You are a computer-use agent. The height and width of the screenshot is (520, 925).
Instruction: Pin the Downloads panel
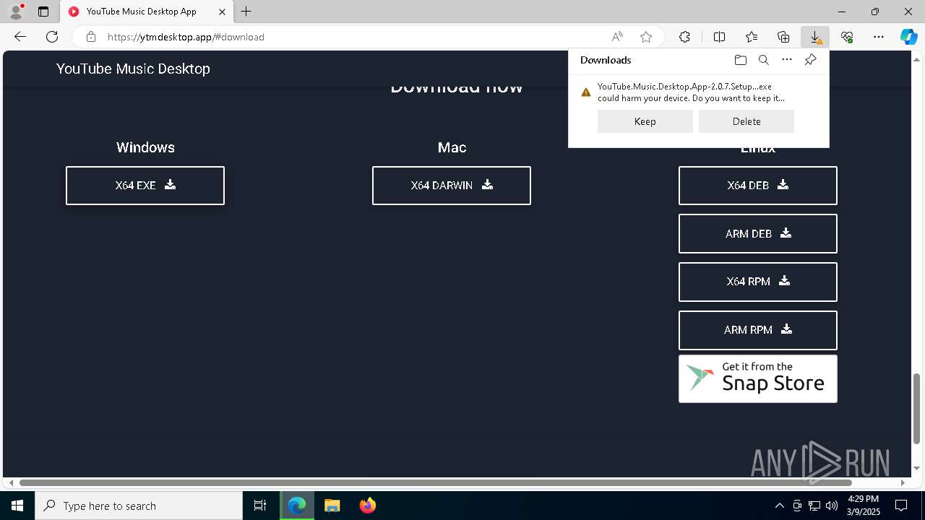click(810, 60)
